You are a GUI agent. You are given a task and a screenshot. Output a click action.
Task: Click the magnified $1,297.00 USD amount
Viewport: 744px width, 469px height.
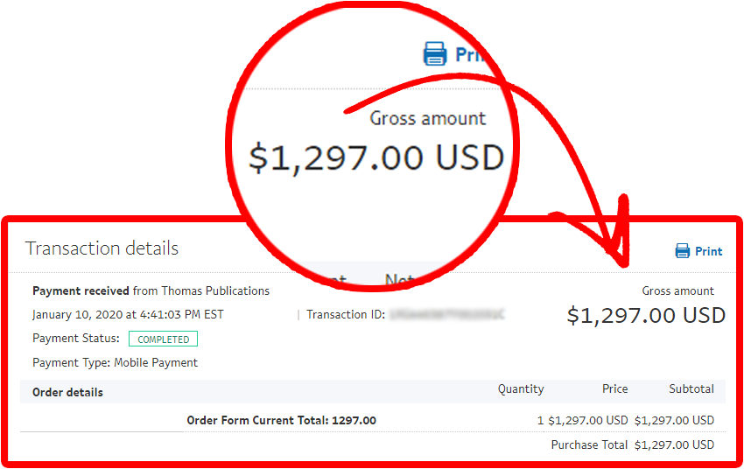(376, 157)
